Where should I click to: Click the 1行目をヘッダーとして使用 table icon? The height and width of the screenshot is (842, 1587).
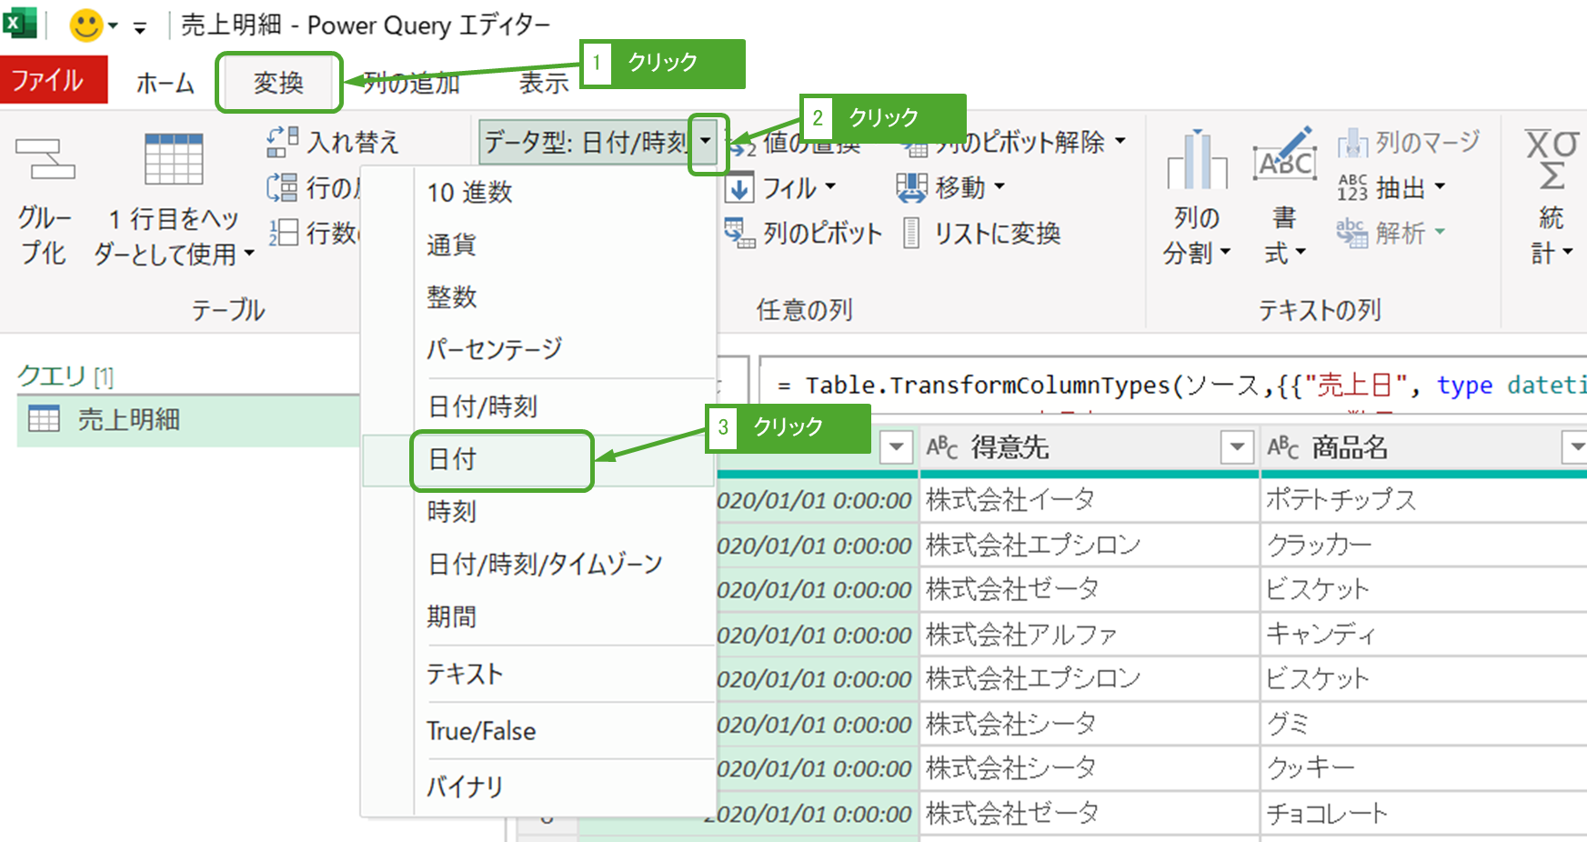tap(173, 160)
